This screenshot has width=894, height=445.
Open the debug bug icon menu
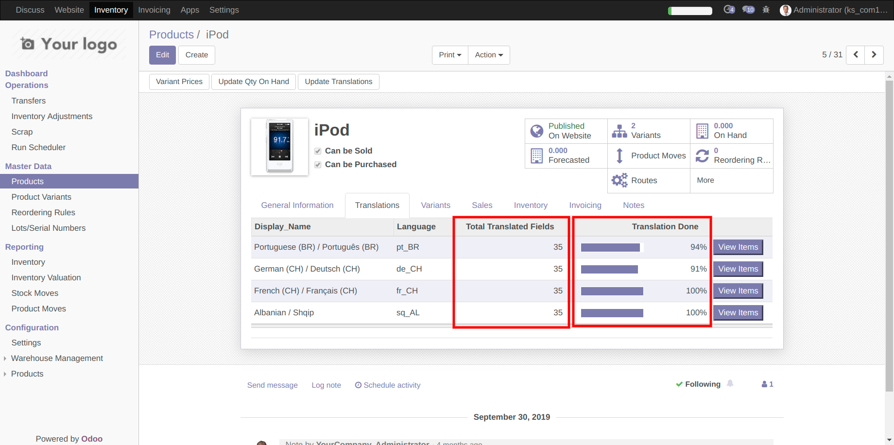[x=766, y=10]
